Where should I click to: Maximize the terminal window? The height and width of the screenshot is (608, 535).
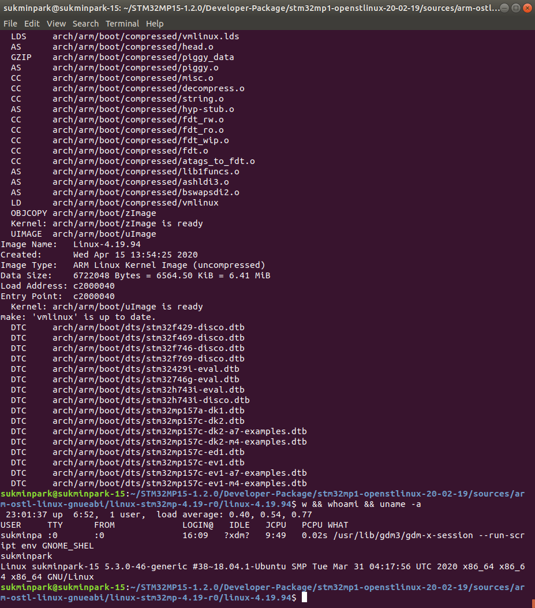(x=516, y=8)
